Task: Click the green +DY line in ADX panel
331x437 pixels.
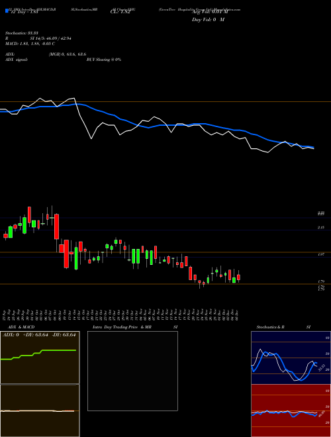Action: tap(38, 354)
